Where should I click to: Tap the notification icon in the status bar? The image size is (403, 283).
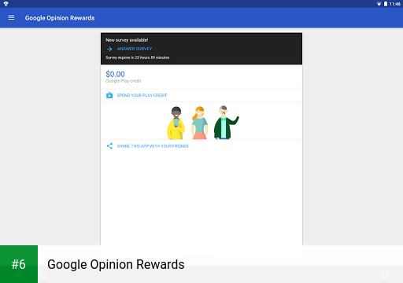pyautogui.click(x=6, y=4)
